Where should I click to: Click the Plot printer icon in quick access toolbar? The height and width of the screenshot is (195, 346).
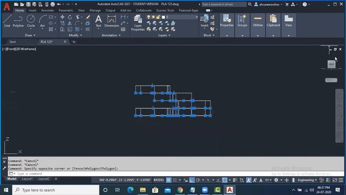pos(52,4)
